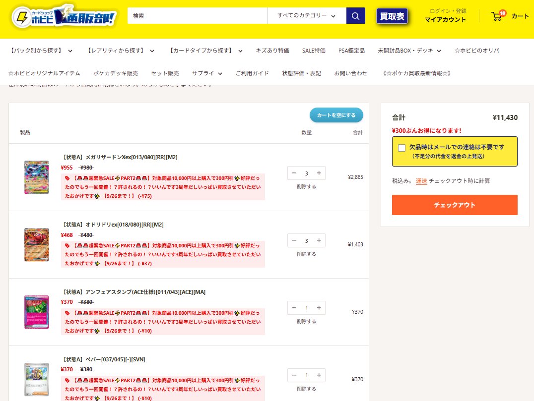This screenshot has height=401, width=534.
Task: Decrease quantity of ペパー card
Action: point(294,375)
